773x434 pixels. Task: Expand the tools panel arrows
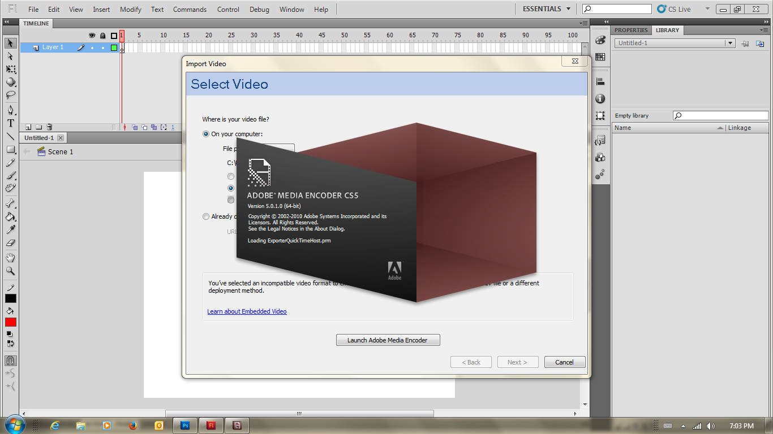[6, 21]
